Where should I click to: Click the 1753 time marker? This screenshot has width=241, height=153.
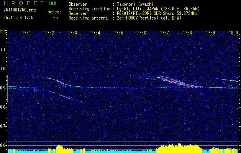[x=72, y=33]
